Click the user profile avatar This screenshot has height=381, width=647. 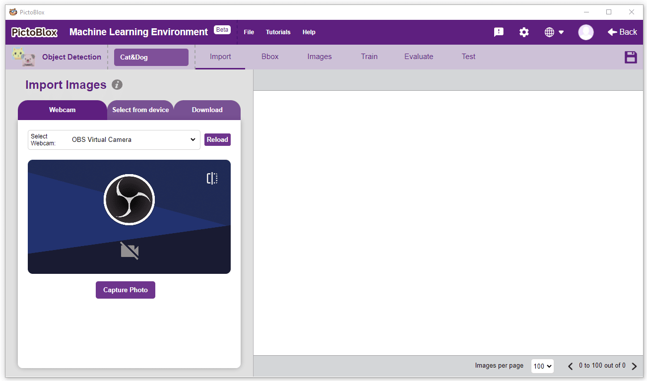[586, 32]
